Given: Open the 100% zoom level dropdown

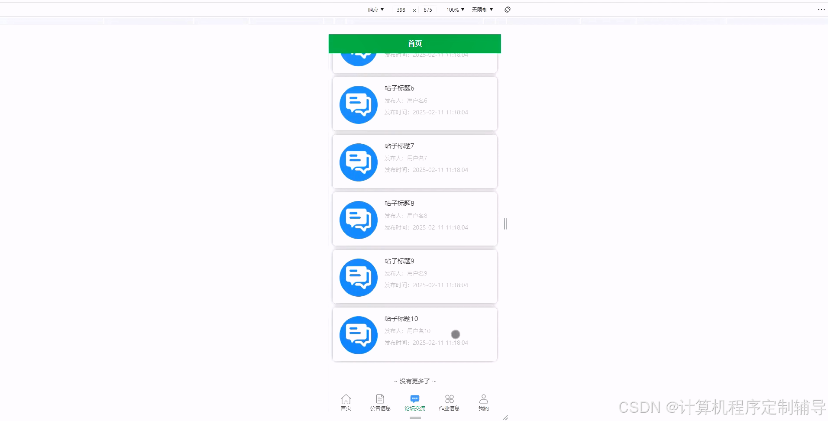Looking at the screenshot, I should (454, 10).
